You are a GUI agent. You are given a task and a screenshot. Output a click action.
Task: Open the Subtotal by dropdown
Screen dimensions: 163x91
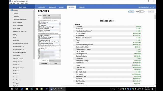point(55,61)
